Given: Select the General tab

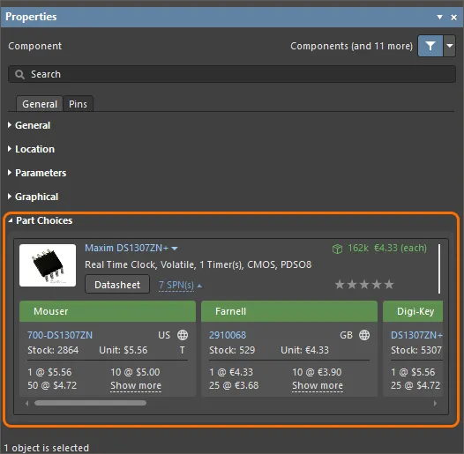Looking at the screenshot, I should pyautogui.click(x=40, y=104).
